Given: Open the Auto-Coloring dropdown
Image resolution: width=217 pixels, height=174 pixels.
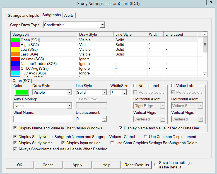Looking at the screenshot, I should tap(69, 106).
